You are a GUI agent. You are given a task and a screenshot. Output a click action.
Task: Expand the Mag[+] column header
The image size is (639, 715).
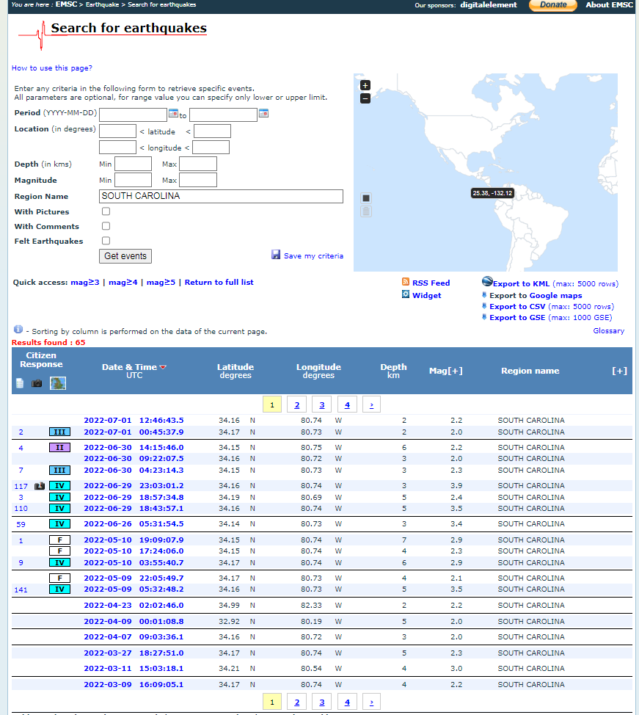446,371
